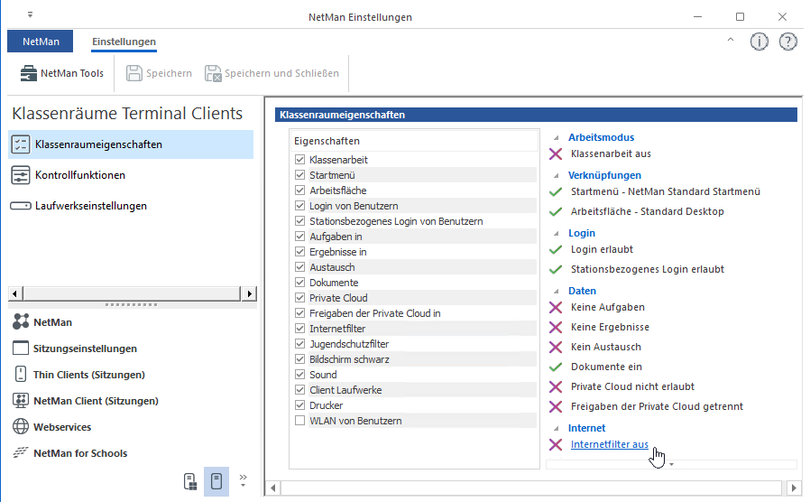Click green check beside Startmenü - NetMan Standard
This screenshot has height=502, width=810.
pyautogui.click(x=556, y=191)
